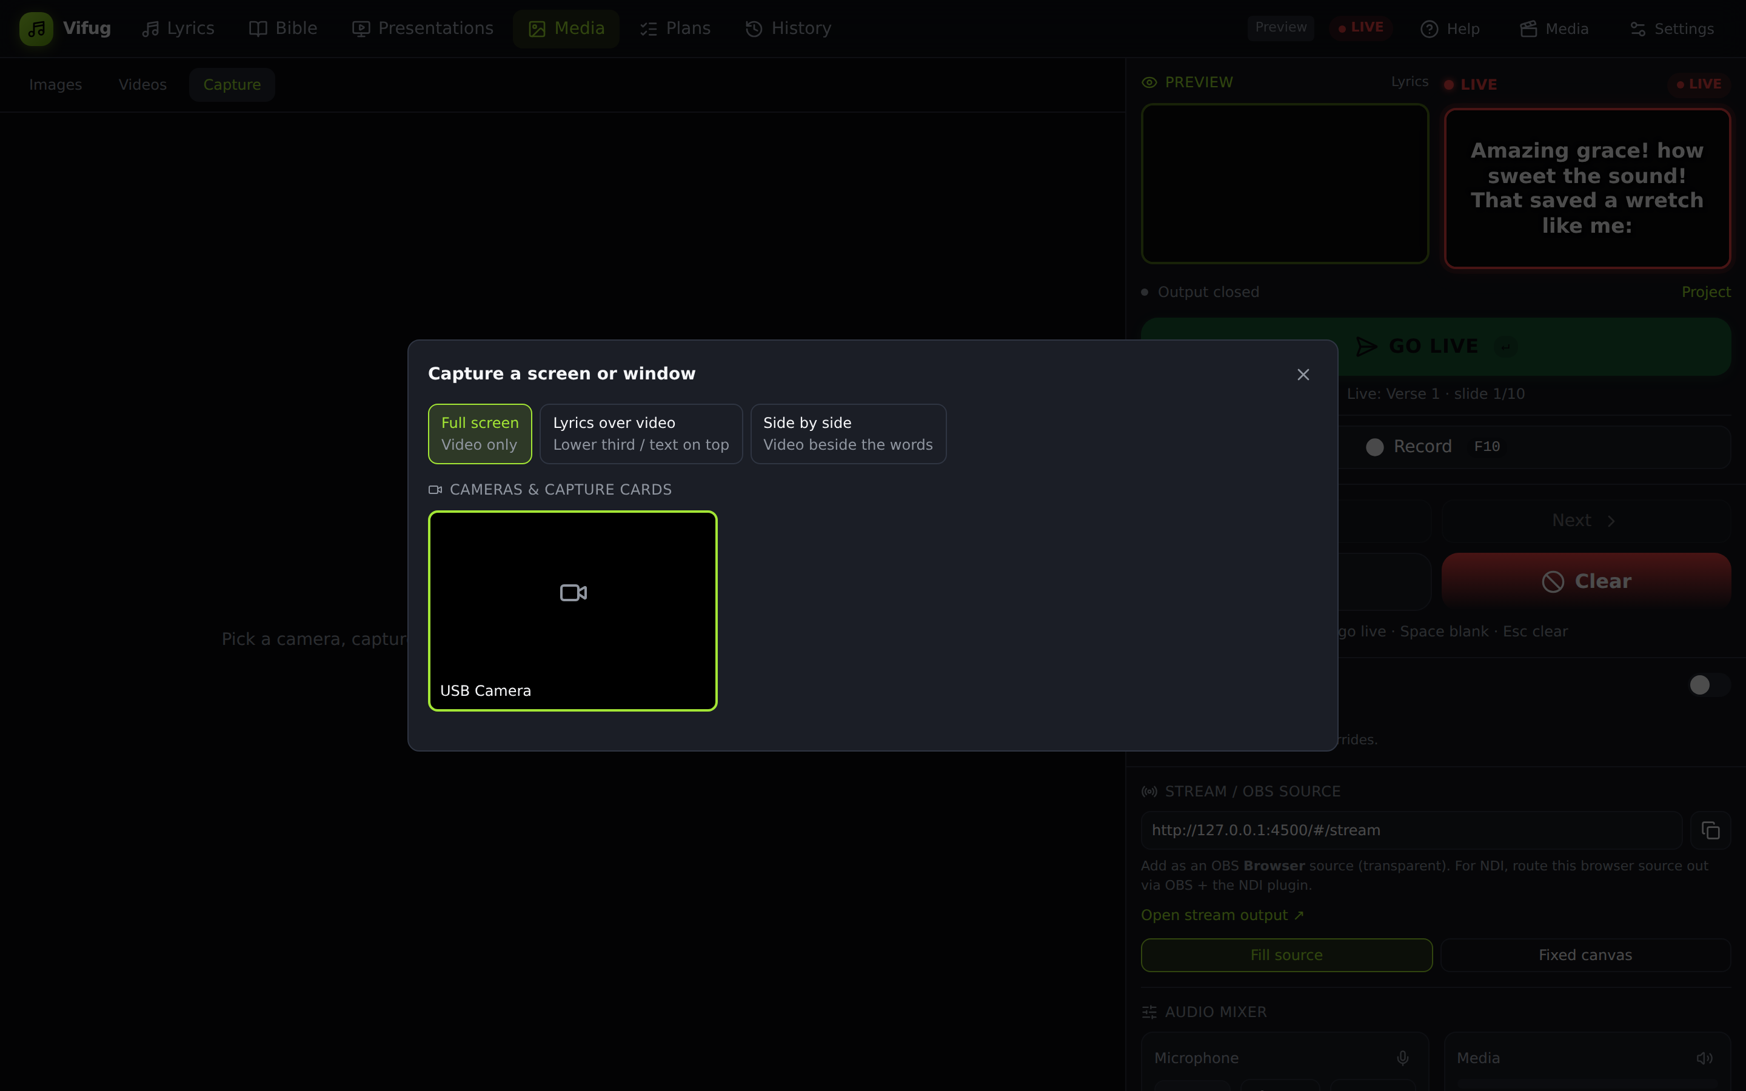Pick the USB Camera thumbnail
The height and width of the screenshot is (1091, 1746).
(573, 610)
